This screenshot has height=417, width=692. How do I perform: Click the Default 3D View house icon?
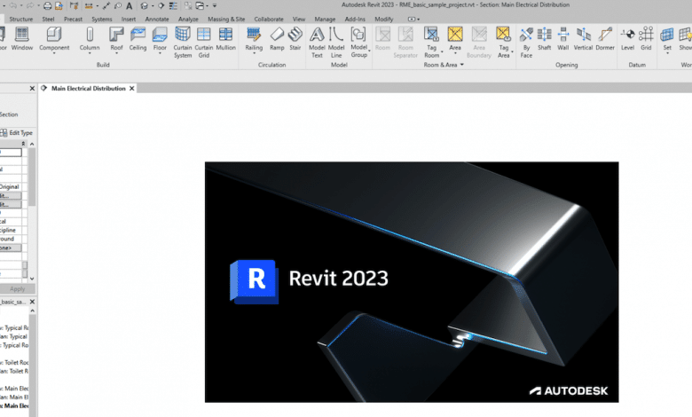click(x=145, y=5)
